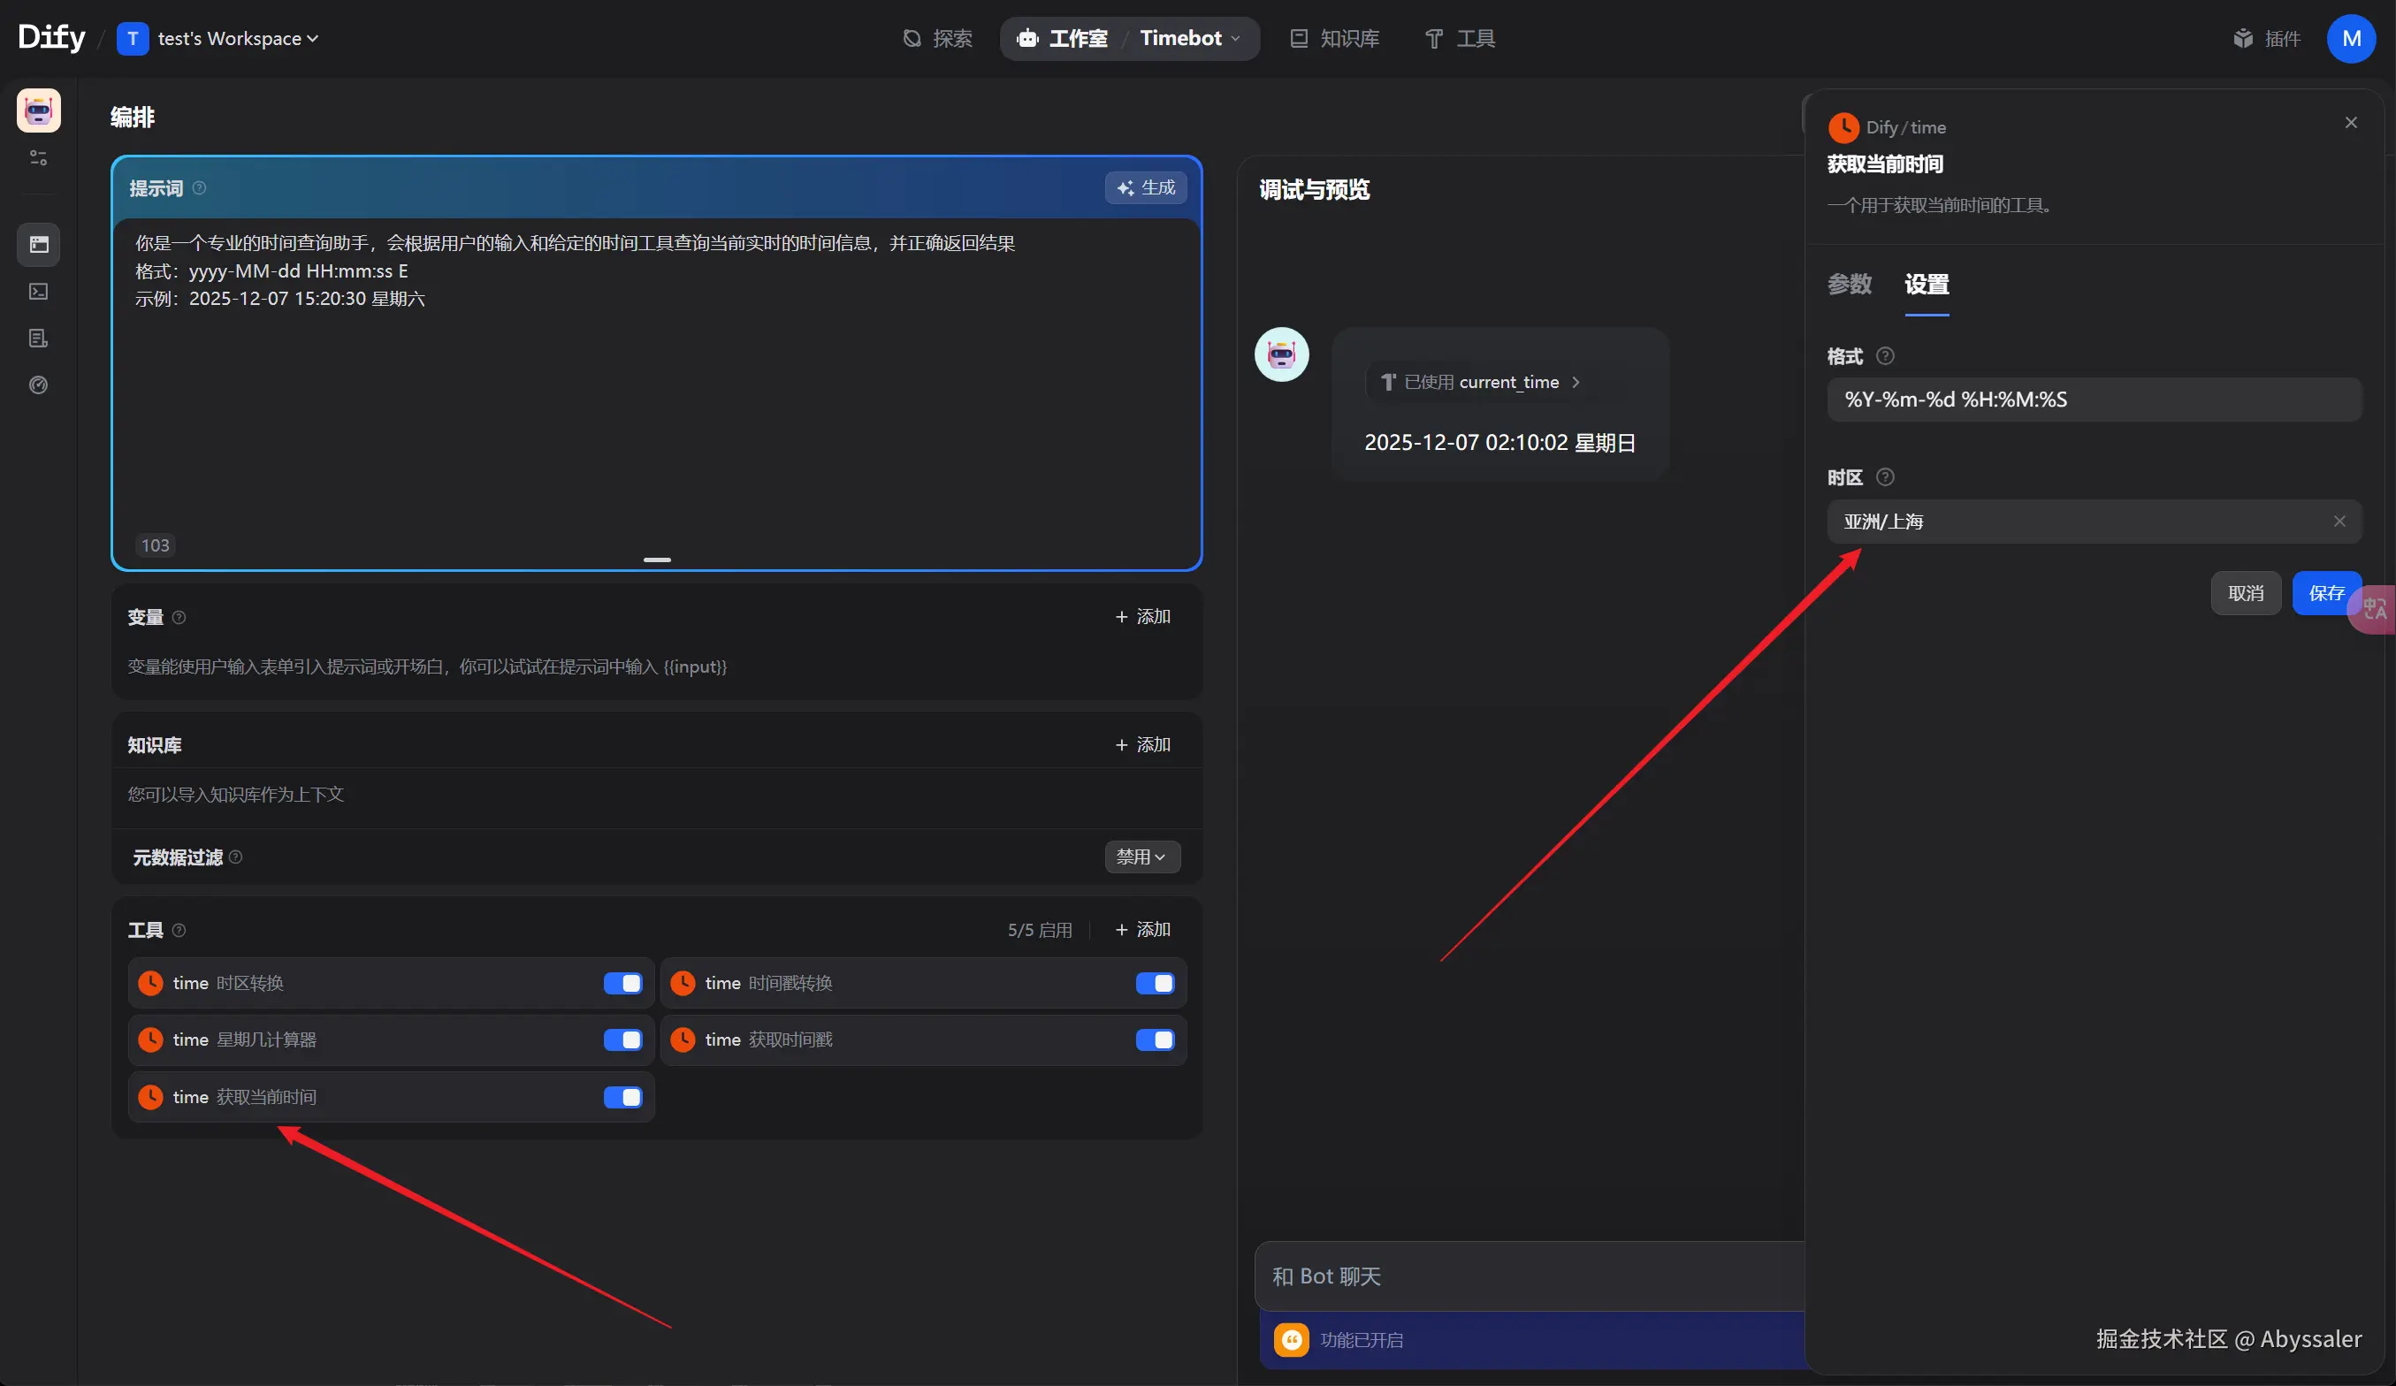Screen dimensions: 2396x1386
Task: Toggle off the time 时间戳转换 tool
Action: coord(1155,983)
